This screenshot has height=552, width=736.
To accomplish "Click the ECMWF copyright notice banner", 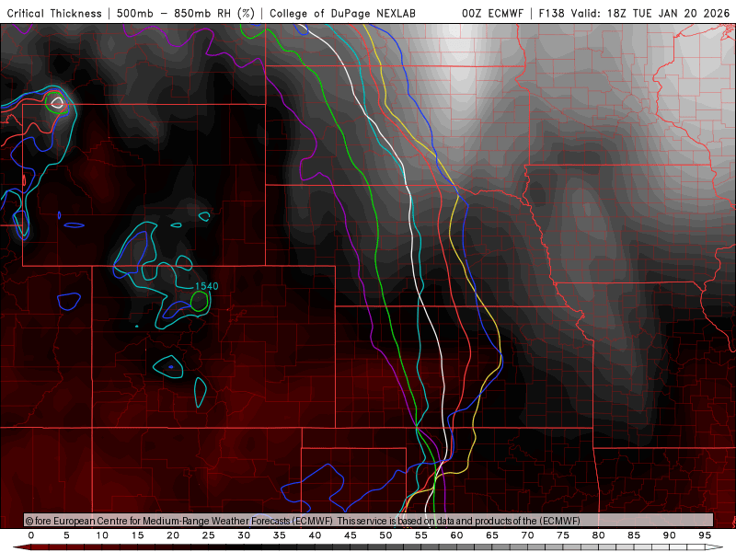I will click(369, 521).
